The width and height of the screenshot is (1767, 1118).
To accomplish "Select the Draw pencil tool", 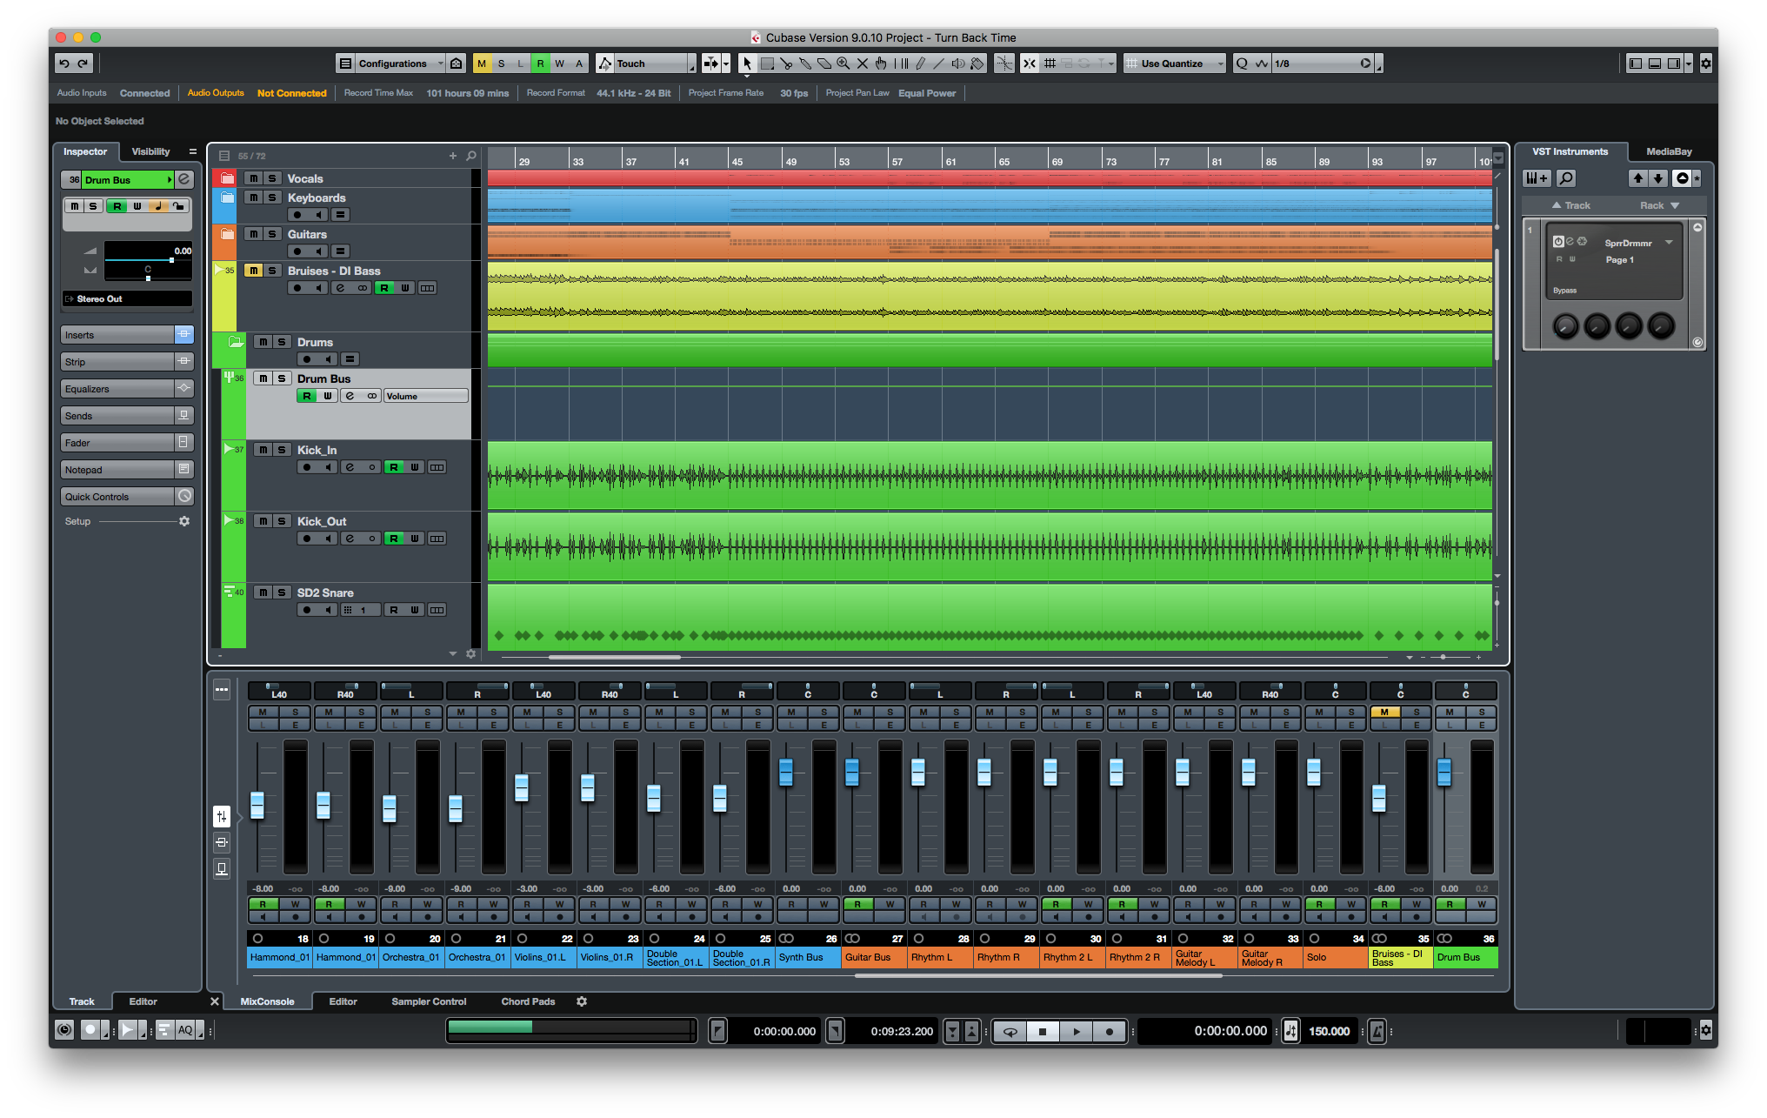I will click(x=920, y=63).
